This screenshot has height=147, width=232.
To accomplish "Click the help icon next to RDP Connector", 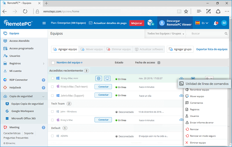I will [43, 80].
